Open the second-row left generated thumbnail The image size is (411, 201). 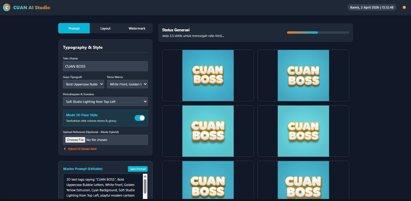208,131
